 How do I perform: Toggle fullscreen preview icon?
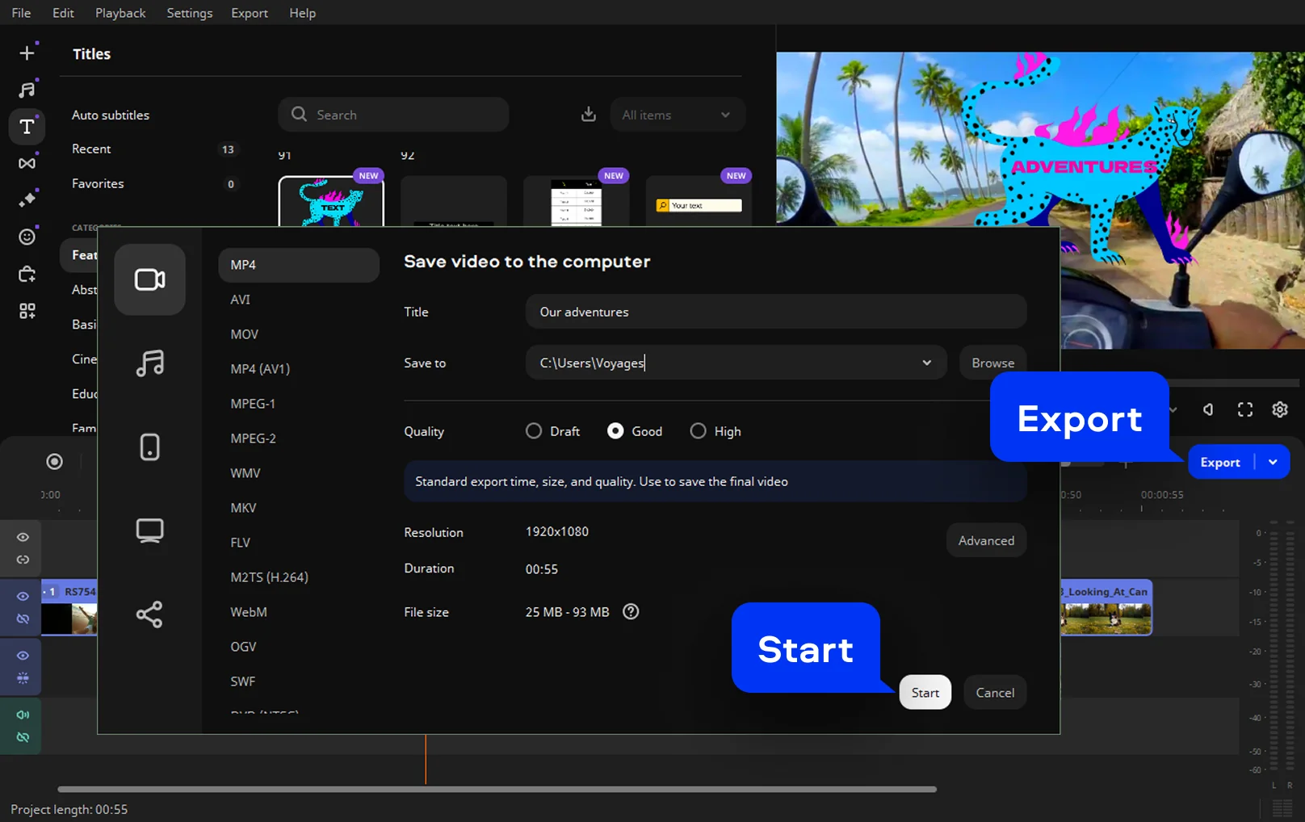(1245, 409)
